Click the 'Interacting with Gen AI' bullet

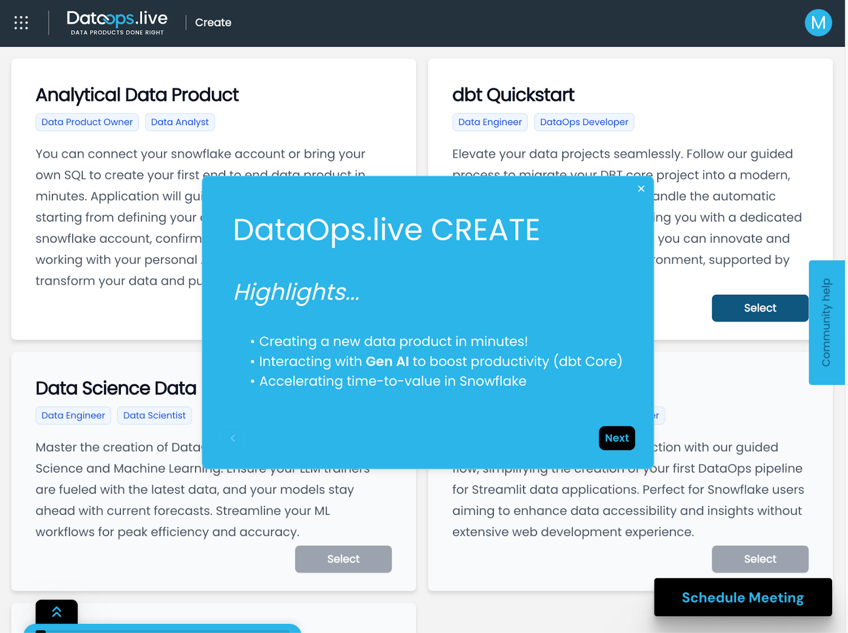coord(440,362)
